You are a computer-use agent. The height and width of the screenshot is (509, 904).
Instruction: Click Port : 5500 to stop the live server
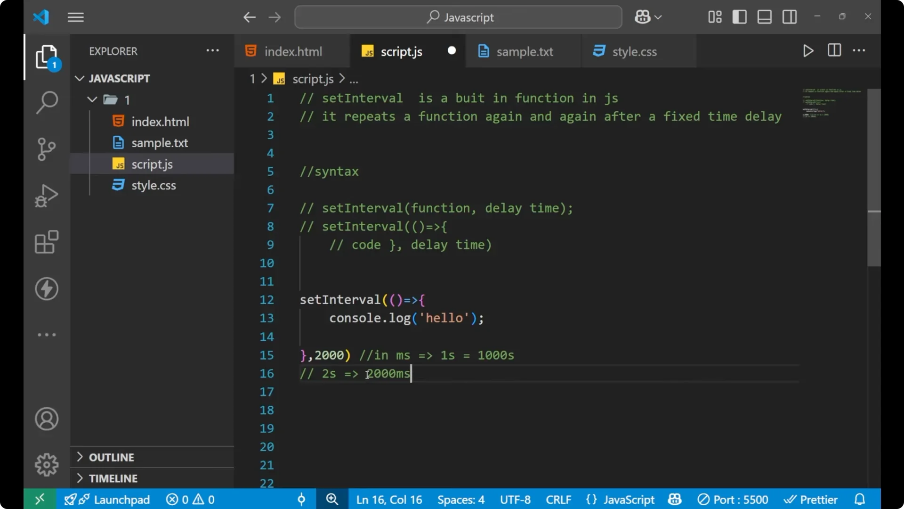click(733, 499)
